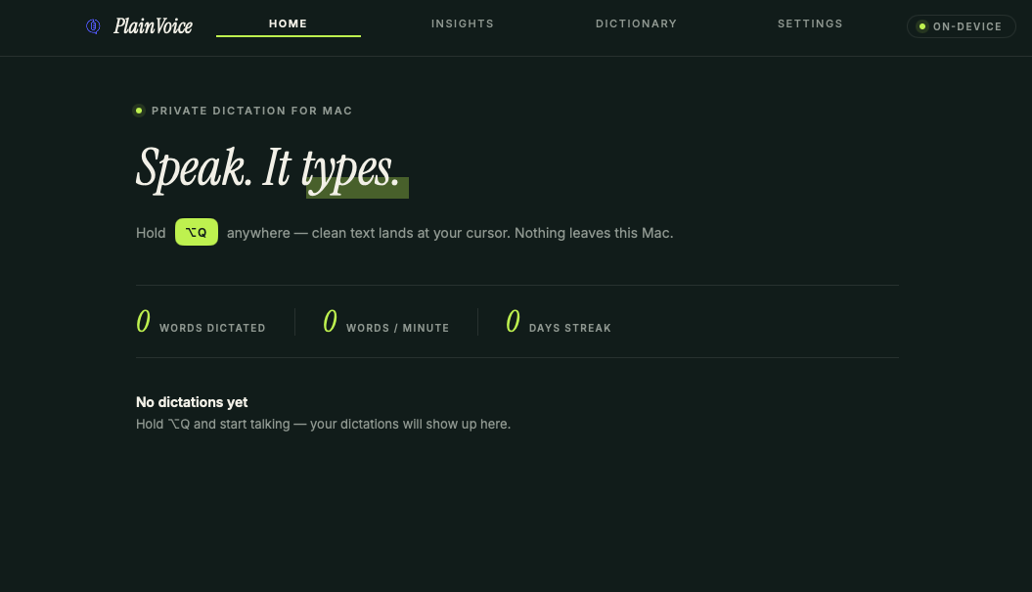This screenshot has height=592, width=1032.
Task: Go to the Dictionary tab
Action: [x=636, y=23]
